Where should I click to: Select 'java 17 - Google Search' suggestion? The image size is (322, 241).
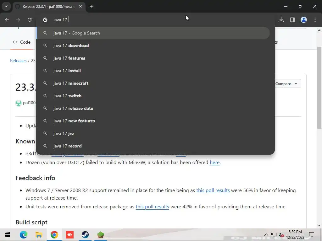coord(153,33)
